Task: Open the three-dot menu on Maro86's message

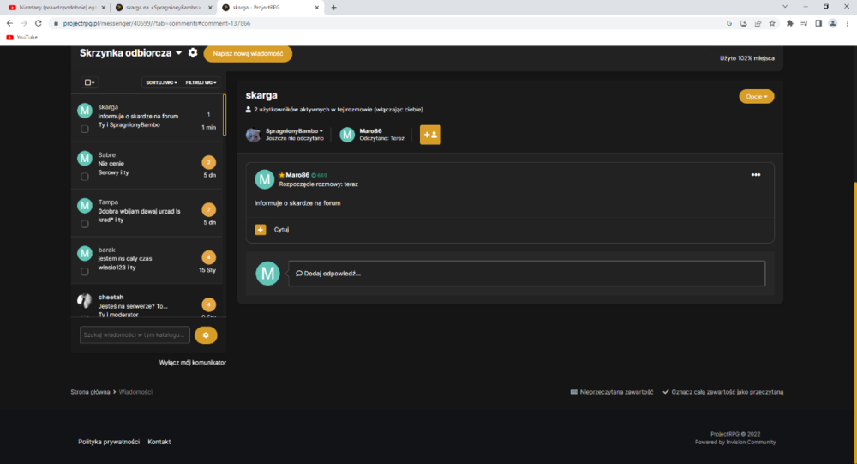Action: pos(755,175)
